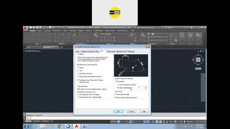Expand the Properties panel dropdown
The width and height of the screenshot is (230, 129).
coord(153,44)
